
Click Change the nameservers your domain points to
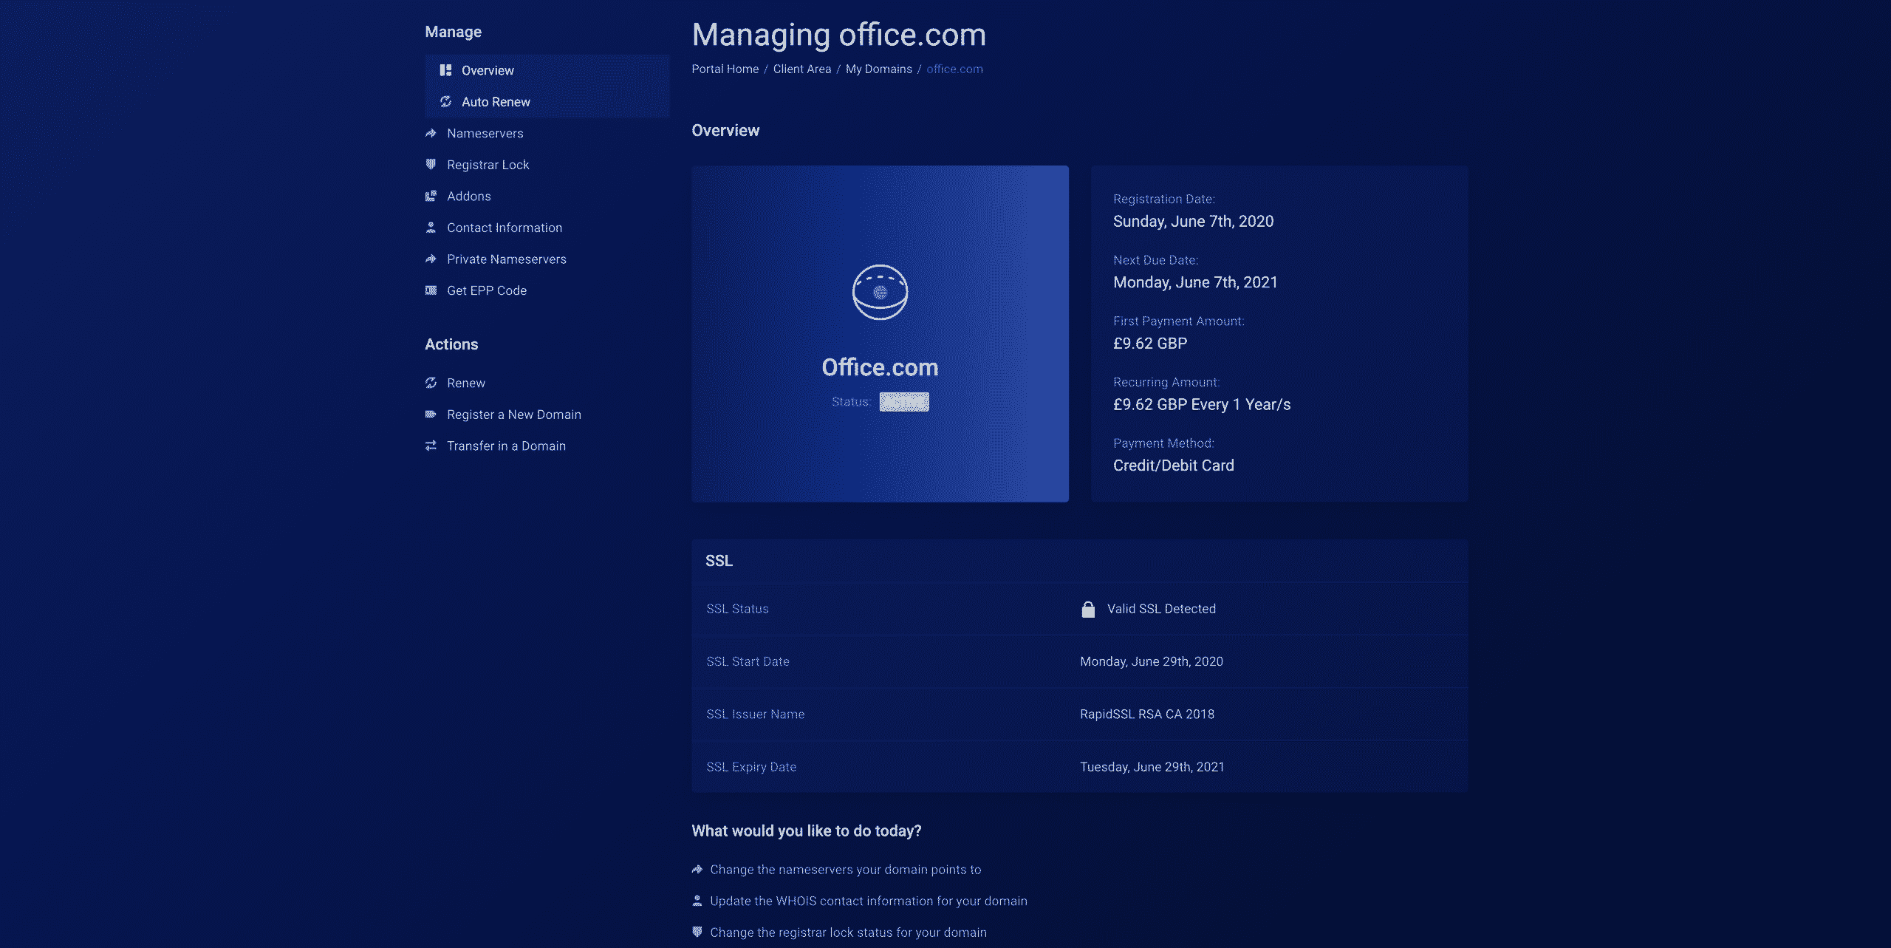click(x=845, y=870)
